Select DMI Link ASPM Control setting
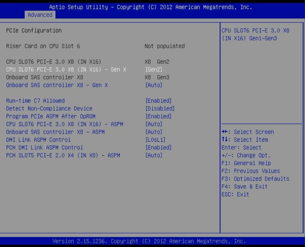The width and height of the screenshot is (305, 247). coord(38,139)
